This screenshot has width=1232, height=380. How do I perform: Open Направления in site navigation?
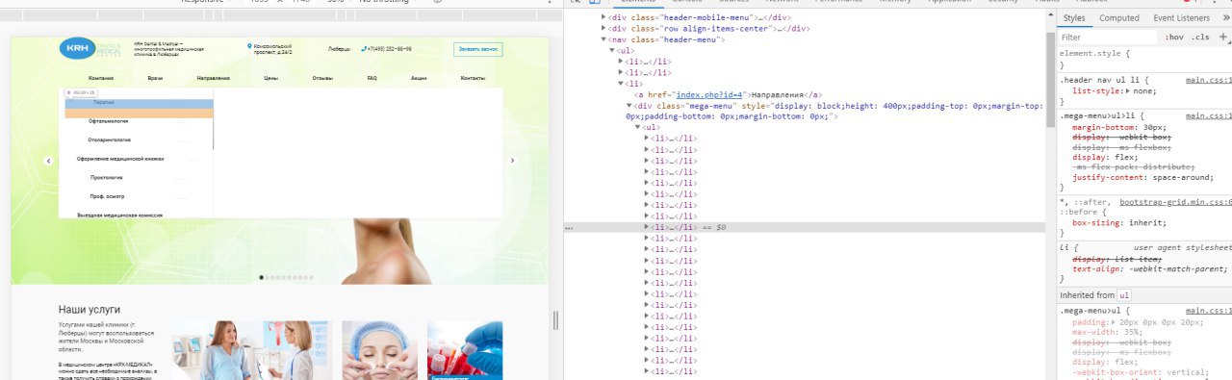coord(213,77)
